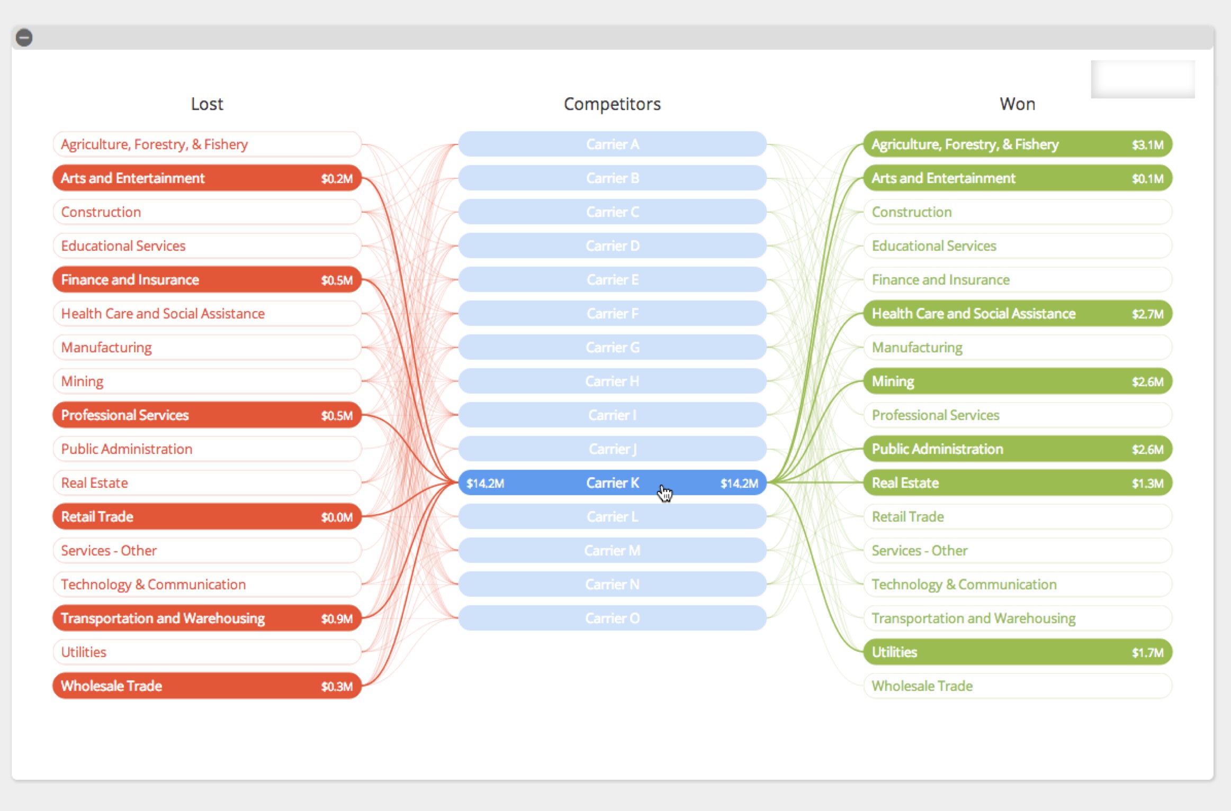The image size is (1231, 811).
Task: Select Won Mining $2.6M pill
Action: tap(1017, 381)
